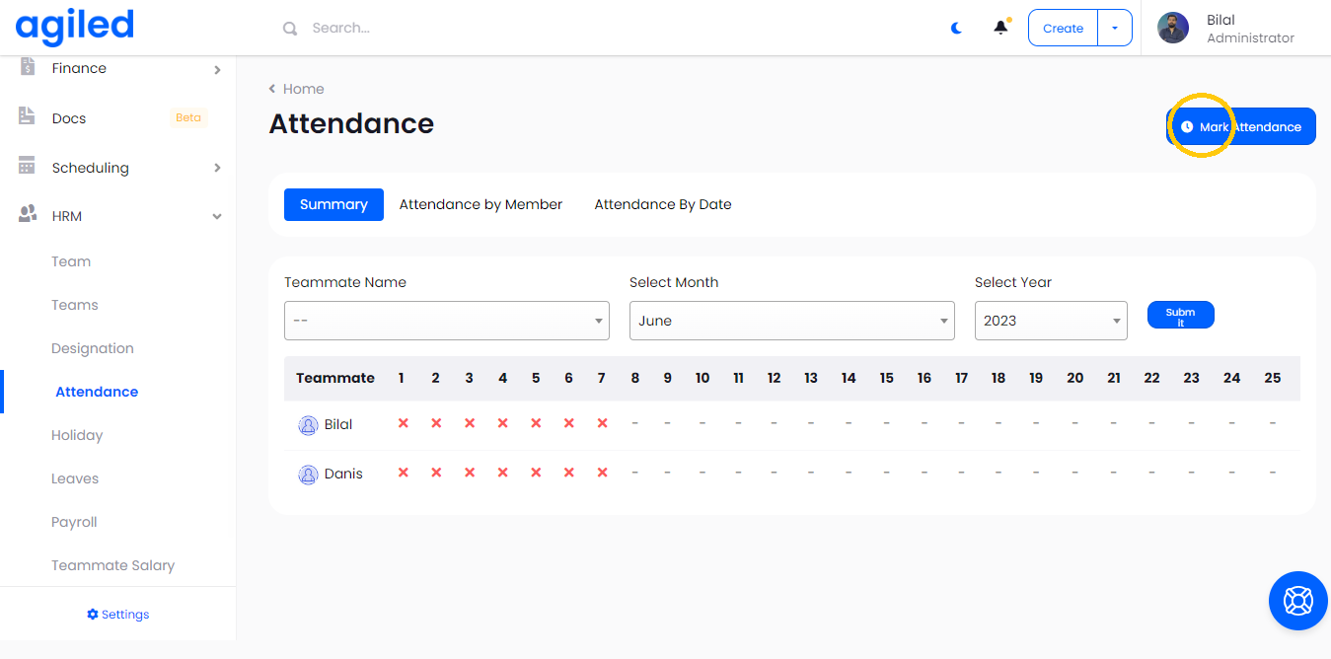Switch to Attendance By Date tab
Screen dimensions: 1331x659
(662, 205)
